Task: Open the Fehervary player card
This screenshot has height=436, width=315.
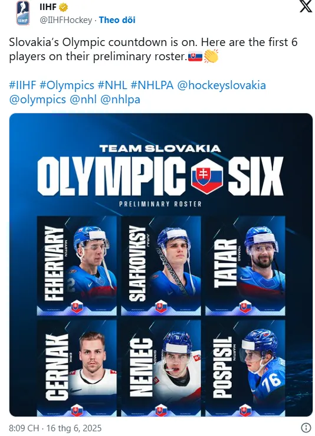Action: tap(77, 265)
